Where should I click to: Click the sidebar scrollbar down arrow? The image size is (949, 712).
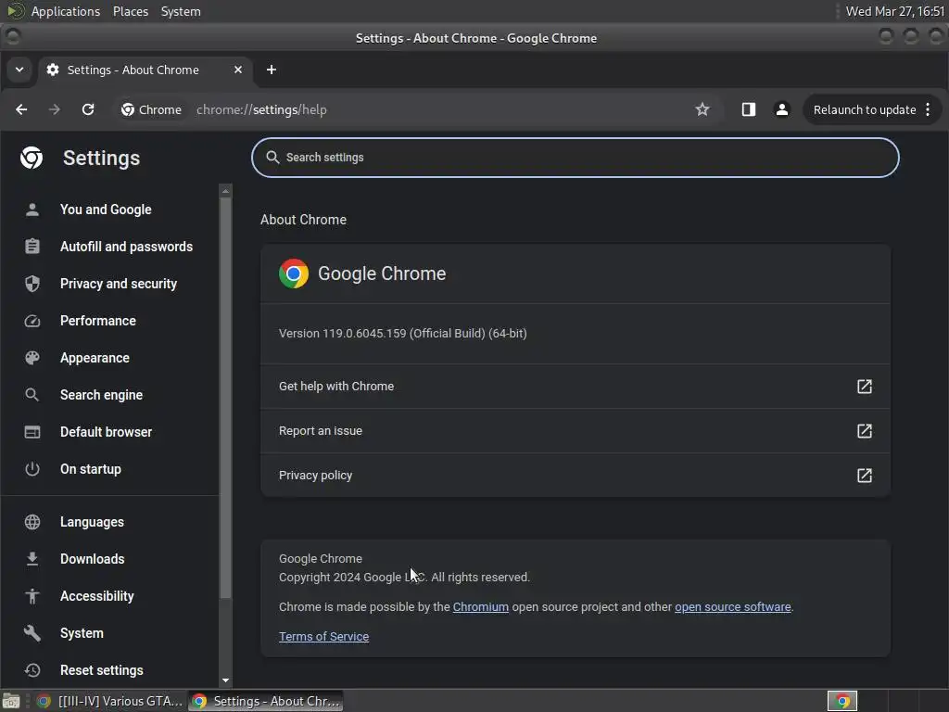pos(226,680)
